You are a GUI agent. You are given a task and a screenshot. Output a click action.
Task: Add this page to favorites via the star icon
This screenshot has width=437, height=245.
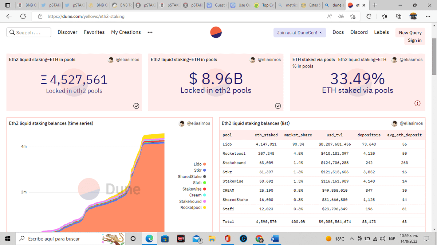353,16
